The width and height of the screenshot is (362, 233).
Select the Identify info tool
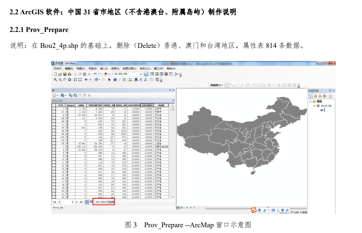point(115,80)
